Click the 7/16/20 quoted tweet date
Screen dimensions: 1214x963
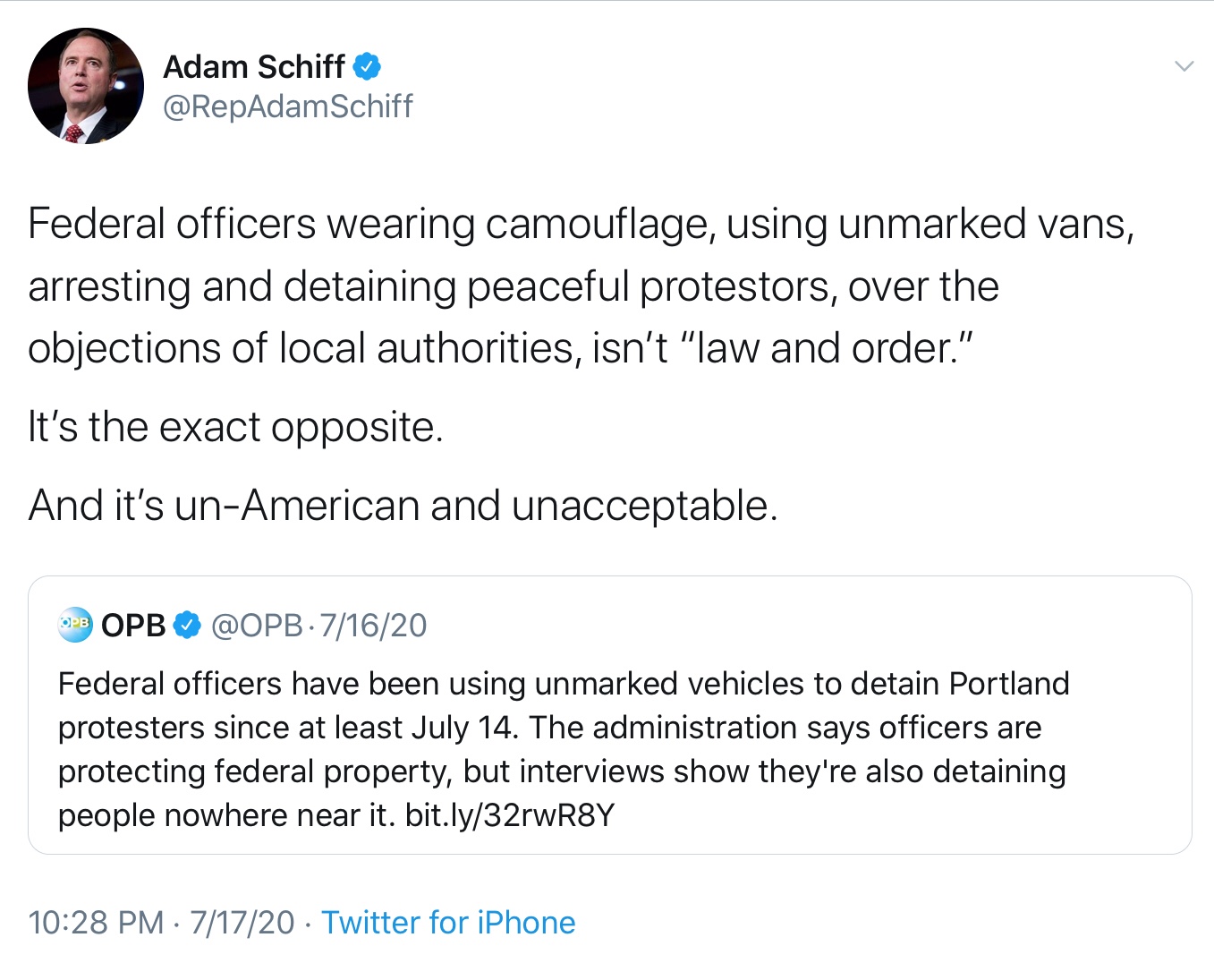click(x=373, y=626)
